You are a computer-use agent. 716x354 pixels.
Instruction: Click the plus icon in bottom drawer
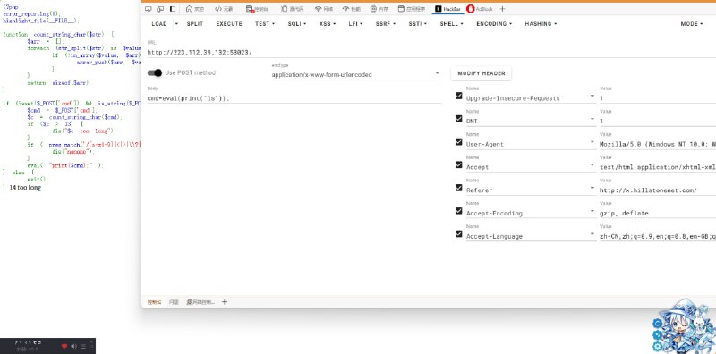click(x=225, y=302)
